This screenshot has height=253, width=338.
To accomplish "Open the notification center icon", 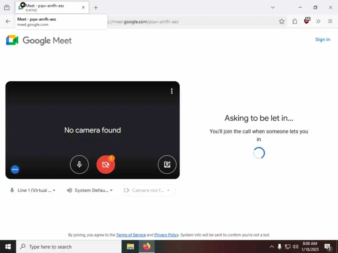I will point(328,247).
